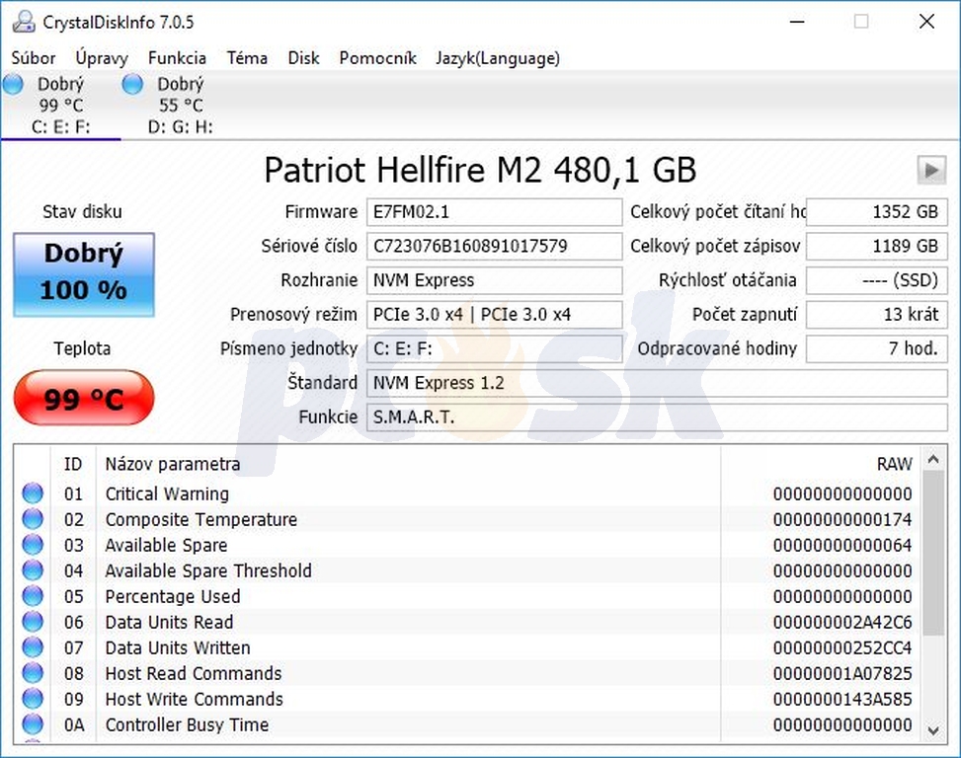Minimize the CrystalDiskInfo window
Viewport: 961px width, 758px height.
pyautogui.click(x=797, y=22)
